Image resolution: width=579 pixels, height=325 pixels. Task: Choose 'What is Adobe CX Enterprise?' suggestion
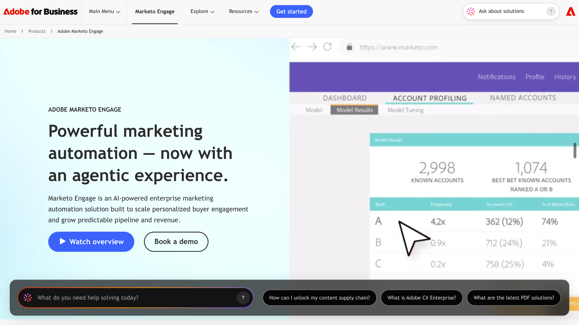422,298
